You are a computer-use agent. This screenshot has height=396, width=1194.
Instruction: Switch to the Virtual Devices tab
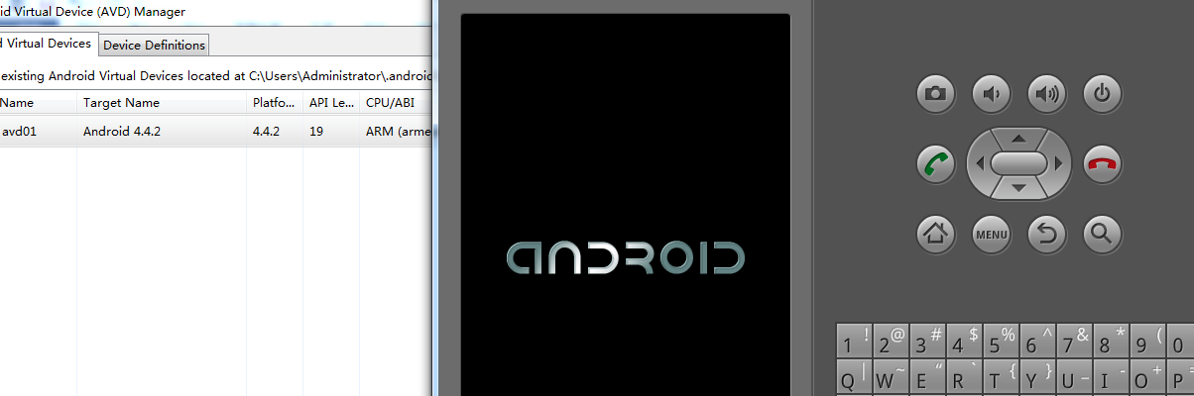(x=48, y=44)
